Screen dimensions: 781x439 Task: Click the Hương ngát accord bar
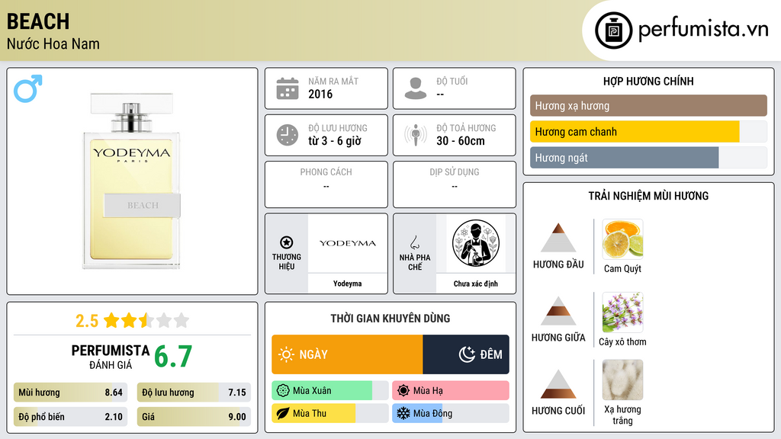click(x=648, y=158)
